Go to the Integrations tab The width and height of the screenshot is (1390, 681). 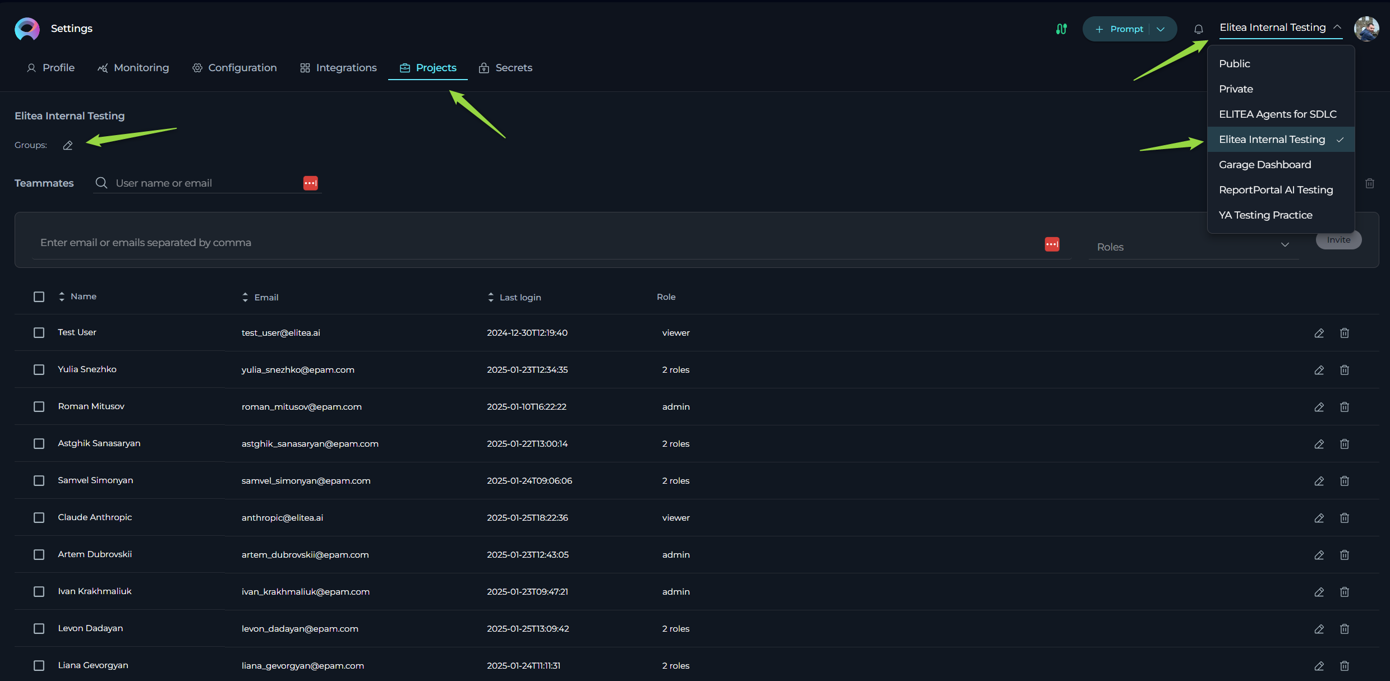[338, 68]
